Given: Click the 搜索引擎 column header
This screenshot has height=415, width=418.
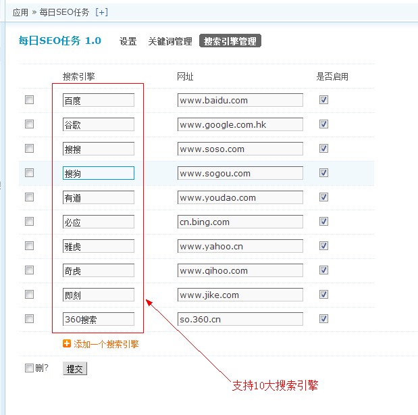Looking at the screenshot, I should 79,77.
